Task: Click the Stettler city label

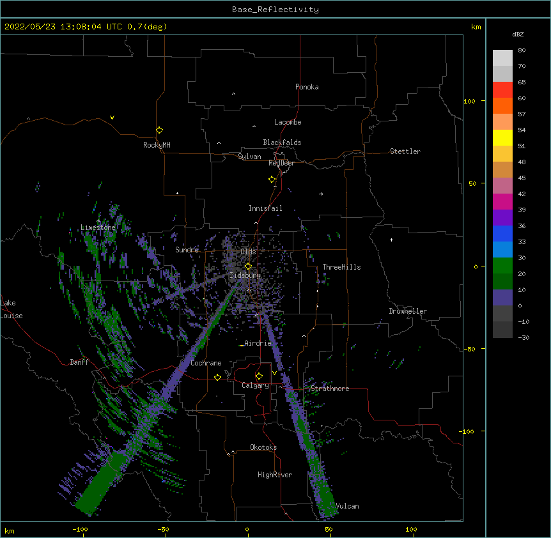Action: [x=405, y=151]
